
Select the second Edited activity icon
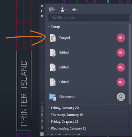pos(53,68)
